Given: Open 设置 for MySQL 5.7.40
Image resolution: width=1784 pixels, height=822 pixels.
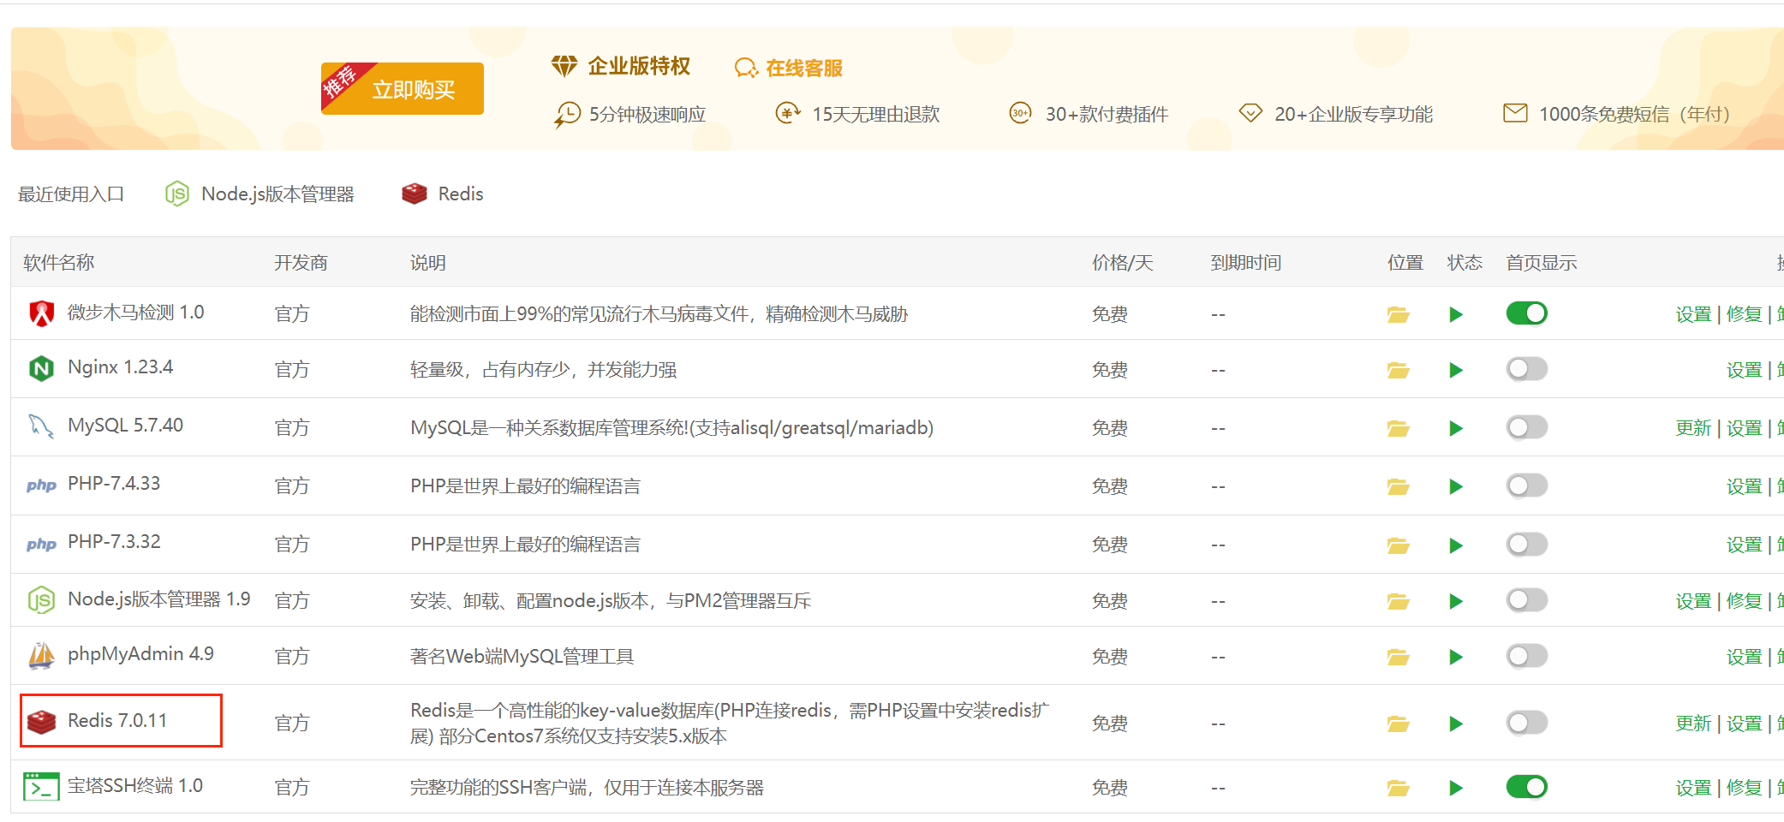Looking at the screenshot, I should 1744,428.
